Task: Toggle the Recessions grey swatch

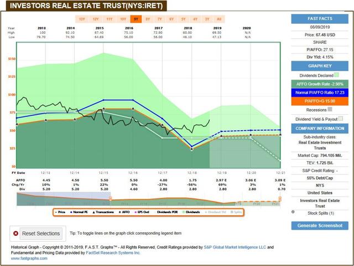Action: point(330,109)
